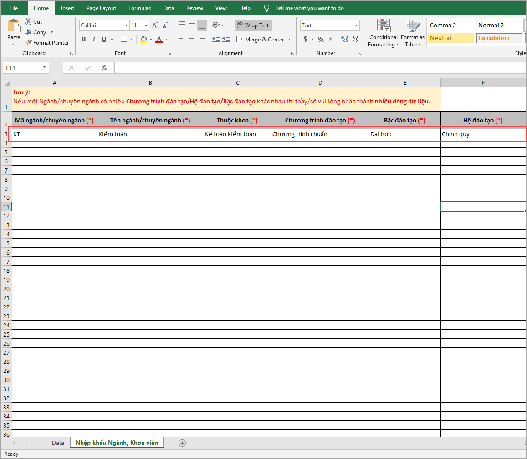The height and width of the screenshot is (459, 527).
Task: Click the Insert Function fx icon
Action: 104,68
